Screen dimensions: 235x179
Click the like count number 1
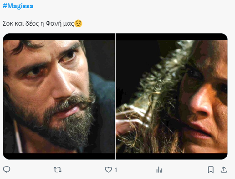tap(116, 170)
